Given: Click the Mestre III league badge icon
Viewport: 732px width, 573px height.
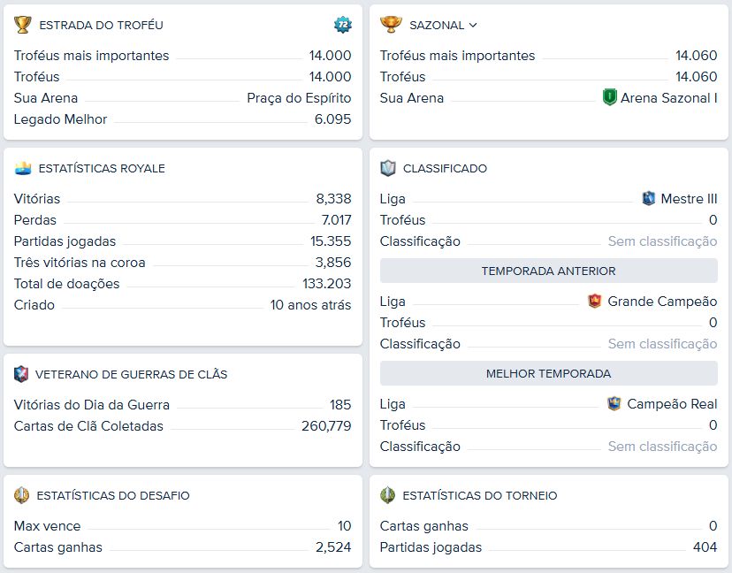Looking at the screenshot, I should pos(649,198).
